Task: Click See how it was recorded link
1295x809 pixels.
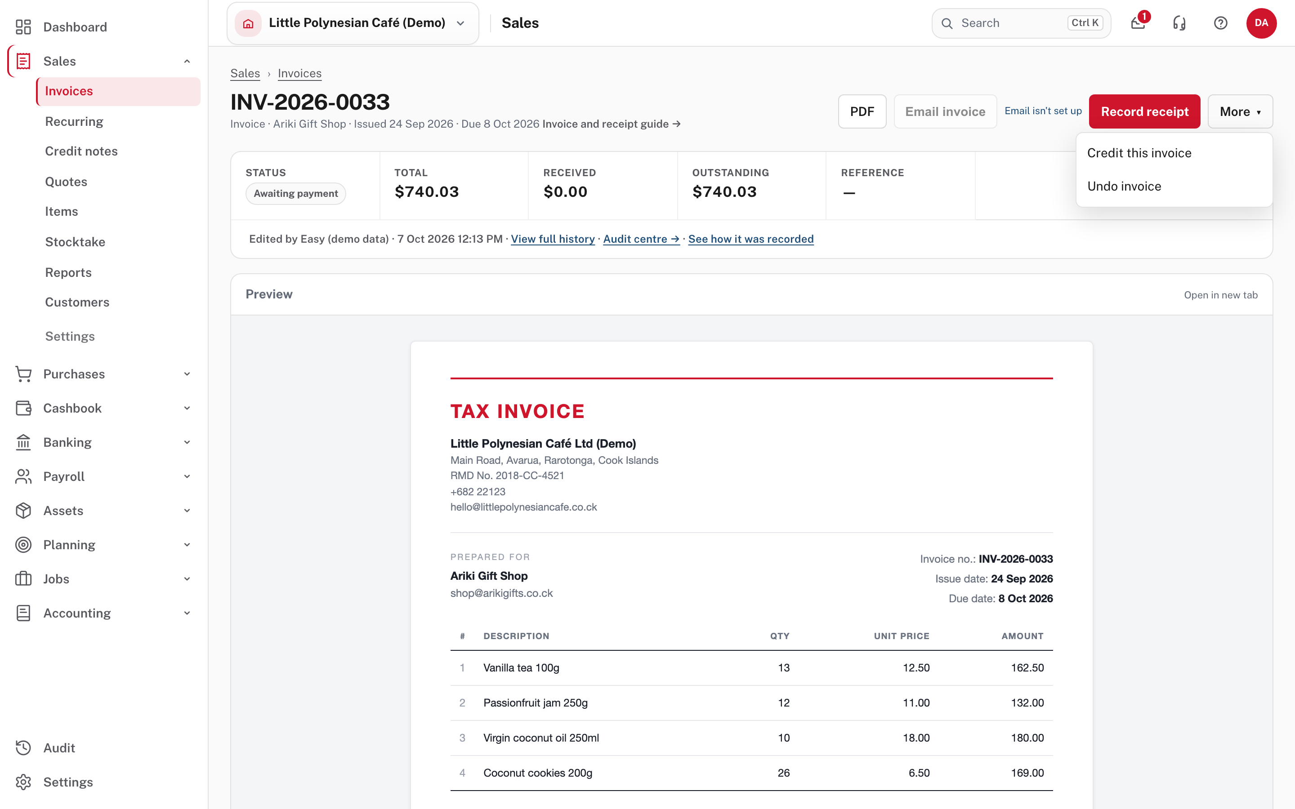Action: click(751, 239)
